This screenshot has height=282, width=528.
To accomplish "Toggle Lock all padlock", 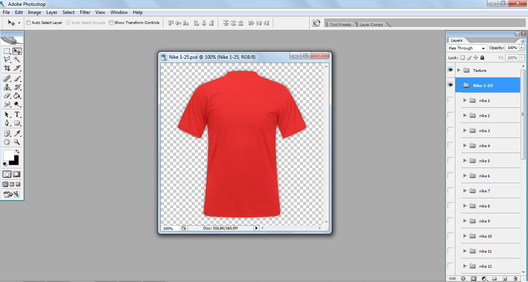I will (482, 58).
